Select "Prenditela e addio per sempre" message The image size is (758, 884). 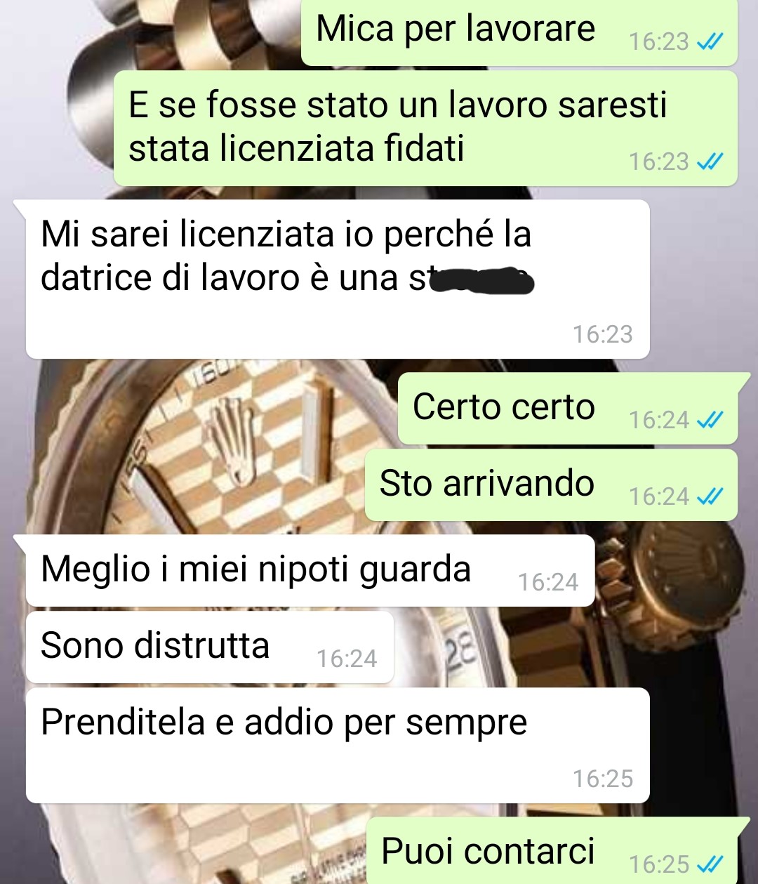click(337, 746)
